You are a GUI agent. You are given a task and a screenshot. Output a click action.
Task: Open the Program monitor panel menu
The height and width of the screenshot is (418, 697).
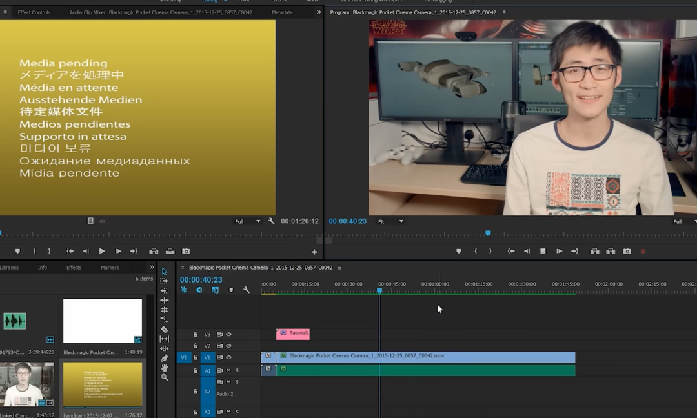504,12
